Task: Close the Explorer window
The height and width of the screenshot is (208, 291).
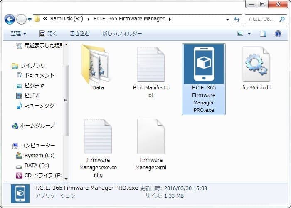Action: (278, 5)
